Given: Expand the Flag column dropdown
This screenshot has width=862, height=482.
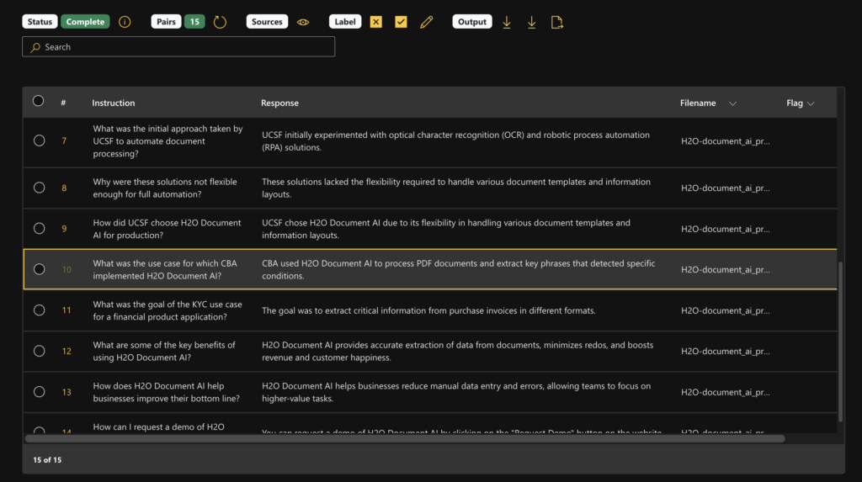Looking at the screenshot, I should tap(811, 103).
